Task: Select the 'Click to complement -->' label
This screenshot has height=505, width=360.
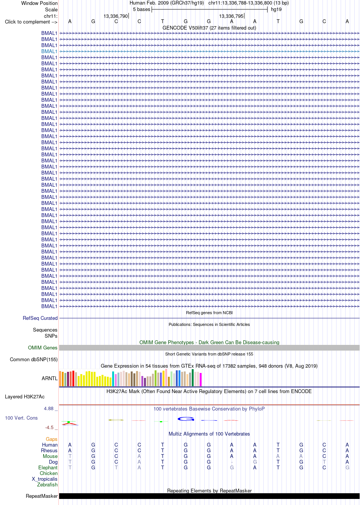Action: (x=31, y=22)
